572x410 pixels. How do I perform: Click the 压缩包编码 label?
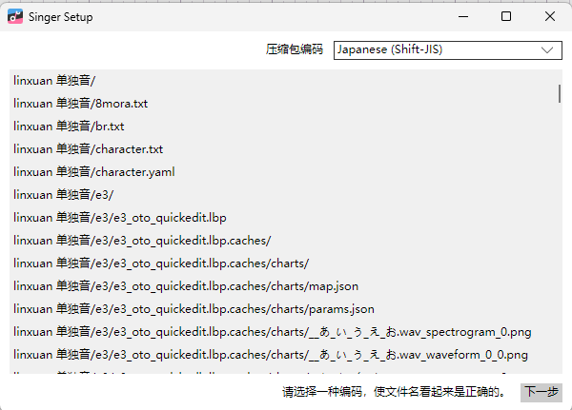click(295, 49)
